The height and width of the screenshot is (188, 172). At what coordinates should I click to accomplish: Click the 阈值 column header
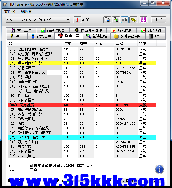[x=104, y=43]
